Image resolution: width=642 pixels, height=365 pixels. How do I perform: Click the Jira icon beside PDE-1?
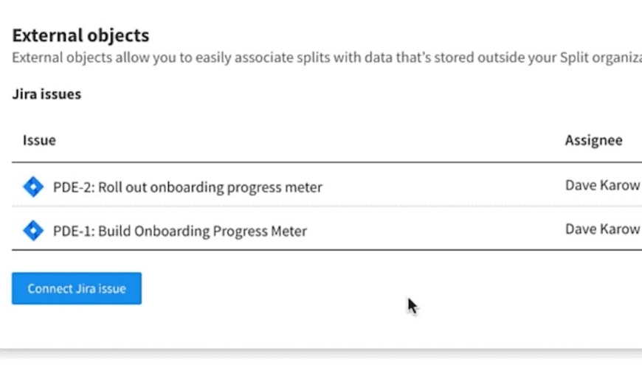[33, 231]
